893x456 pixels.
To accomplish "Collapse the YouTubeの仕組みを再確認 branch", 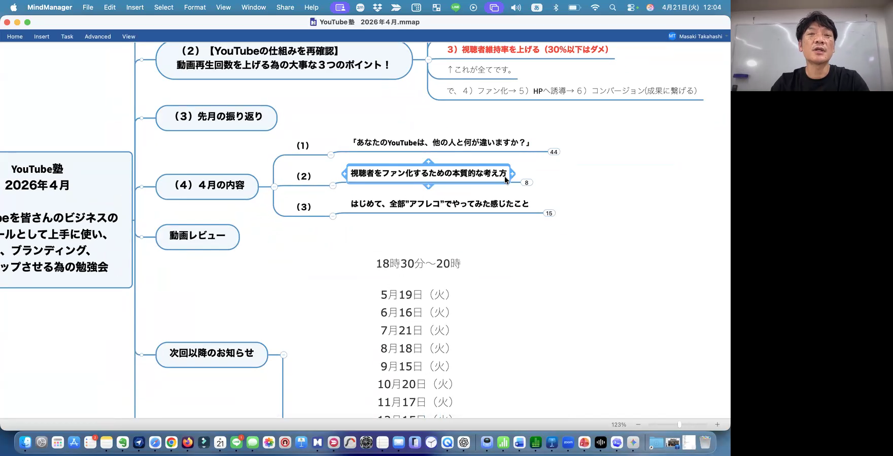I will 428,60.
